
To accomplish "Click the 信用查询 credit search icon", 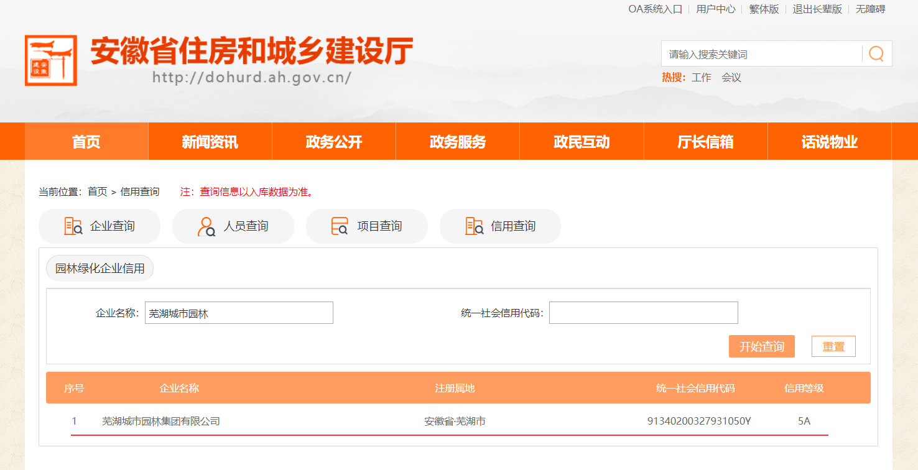I will (474, 226).
